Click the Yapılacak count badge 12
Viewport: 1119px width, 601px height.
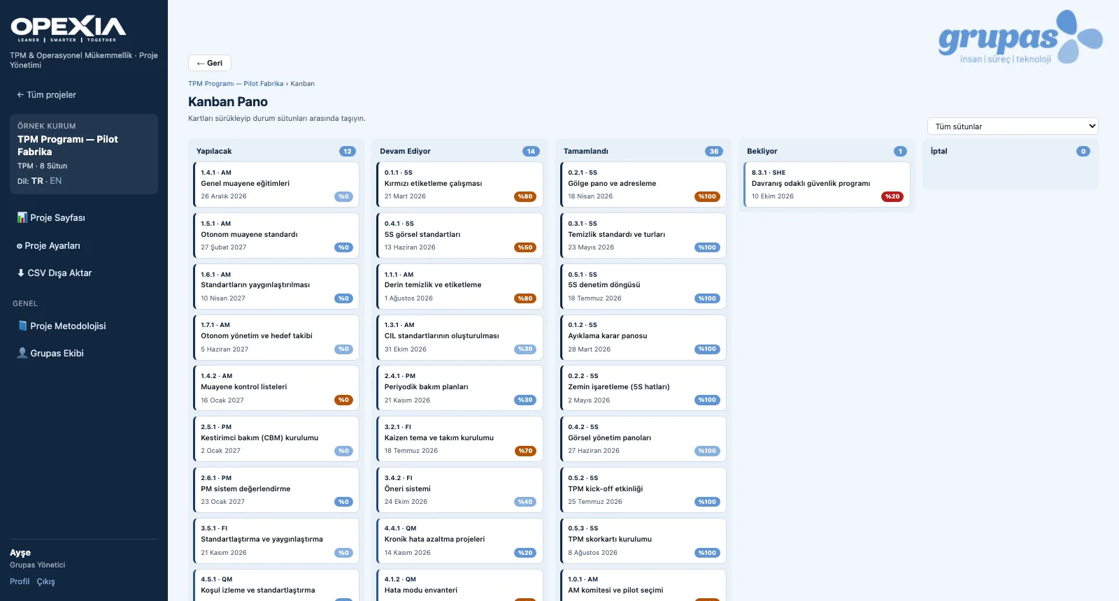(x=348, y=152)
